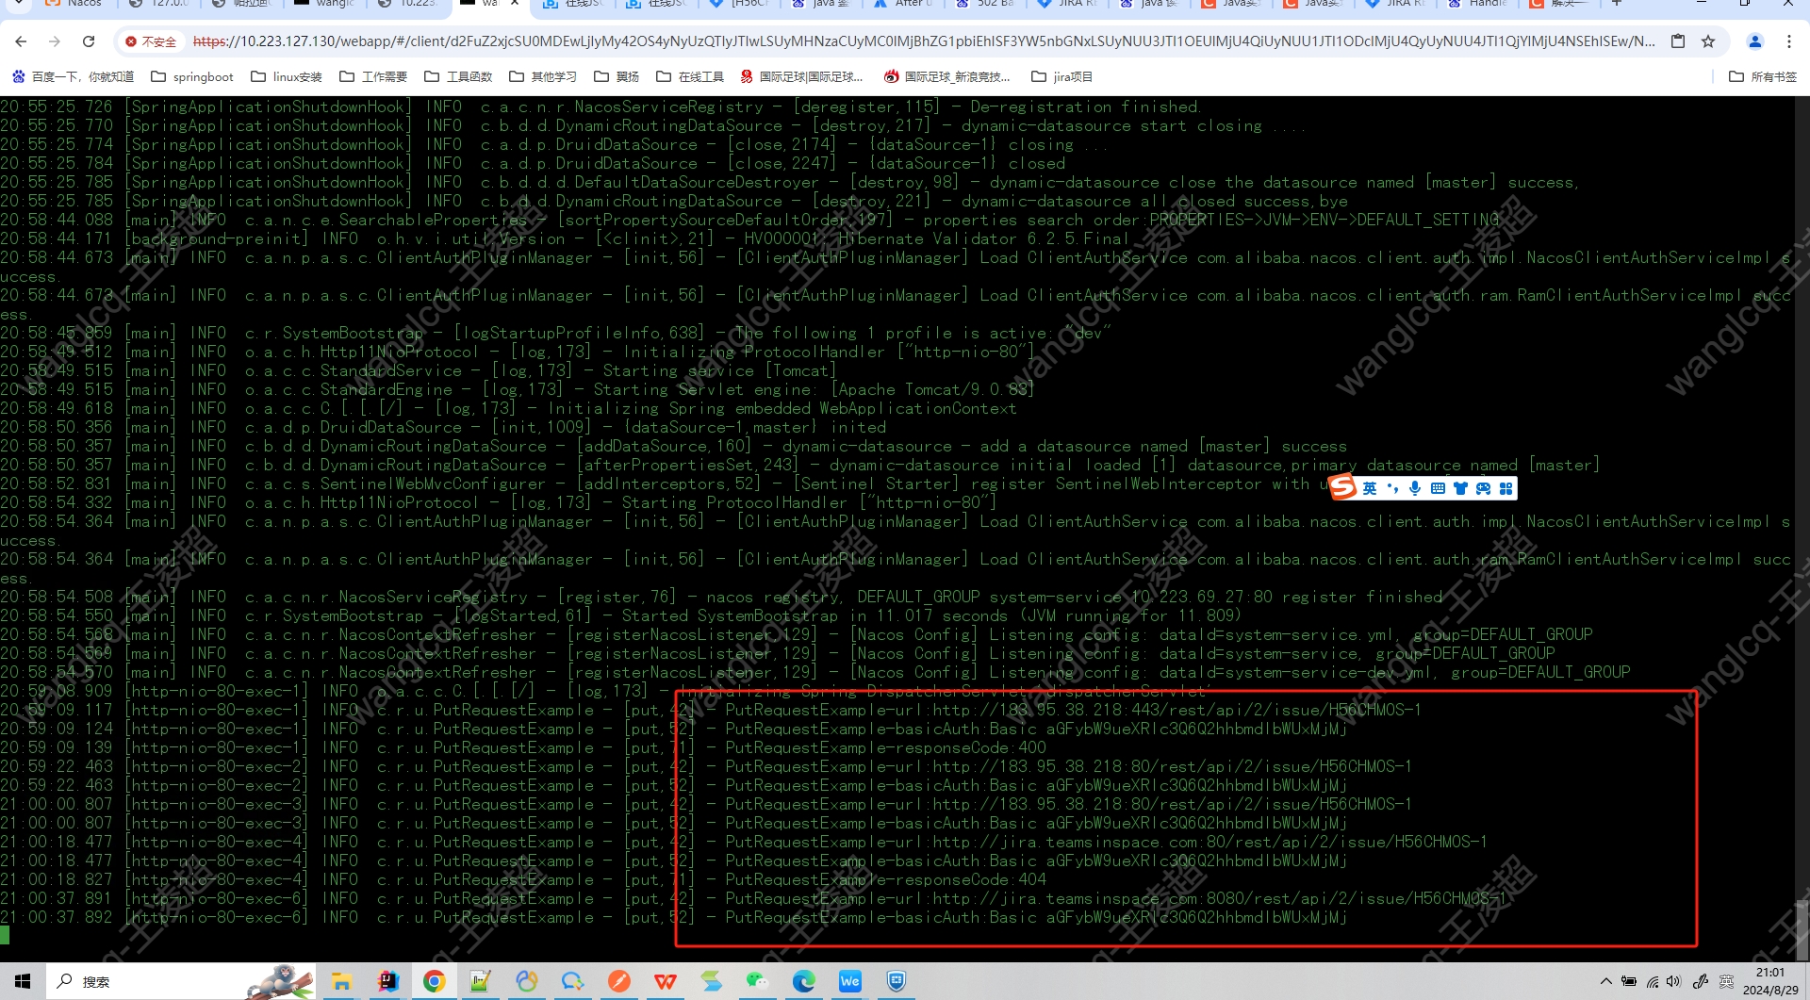1810x1000 pixels.
Task: Open the Sogou soft keyboard
Action: tap(1438, 488)
